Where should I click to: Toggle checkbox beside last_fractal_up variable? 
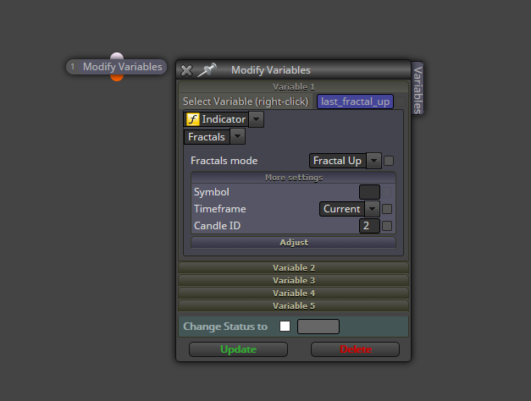[401, 102]
